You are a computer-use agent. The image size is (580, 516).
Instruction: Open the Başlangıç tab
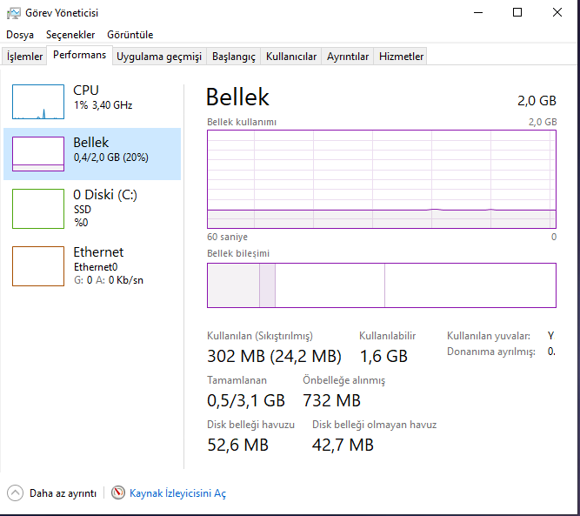pyautogui.click(x=234, y=57)
